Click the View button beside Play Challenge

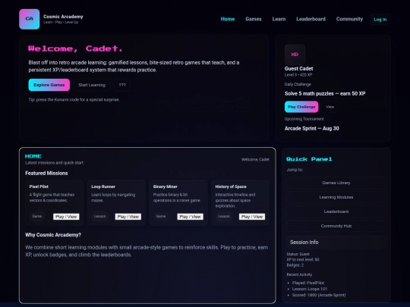(330, 107)
